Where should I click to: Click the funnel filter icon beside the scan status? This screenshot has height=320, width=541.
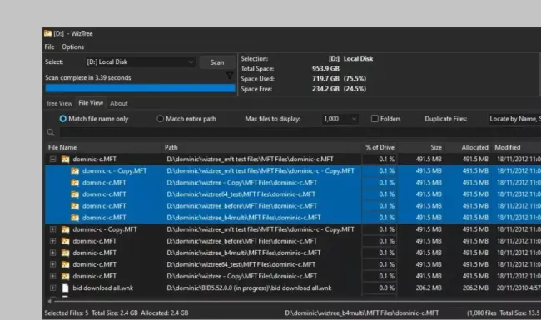click(x=230, y=76)
